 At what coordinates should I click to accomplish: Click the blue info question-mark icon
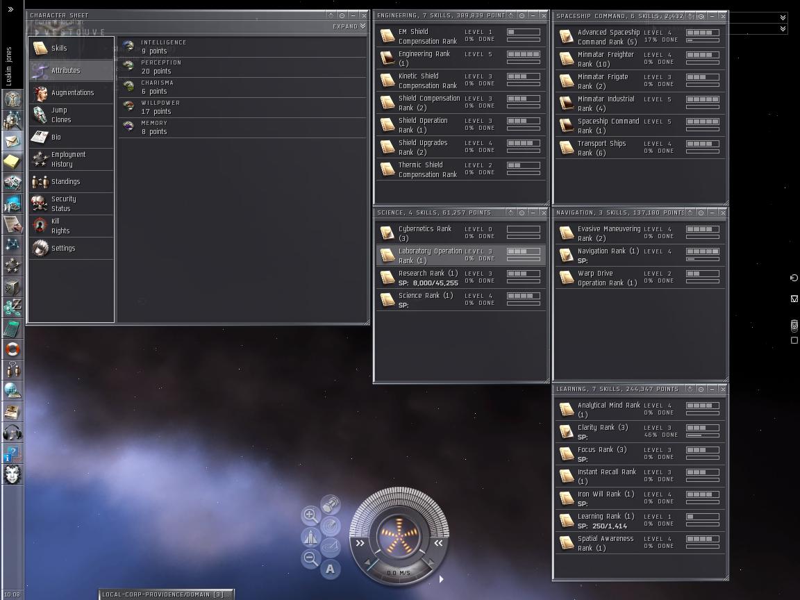[x=12, y=453]
